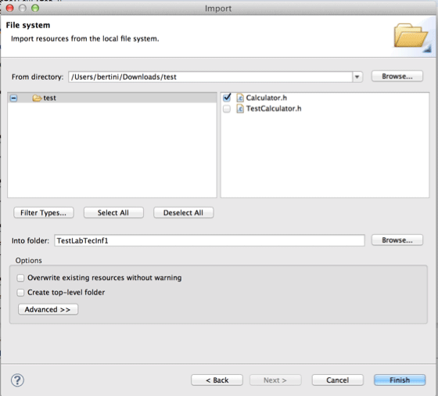Click the yellow minimize window button
Image resolution: width=438 pixels, height=396 pixels.
click(x=23, y=8)
